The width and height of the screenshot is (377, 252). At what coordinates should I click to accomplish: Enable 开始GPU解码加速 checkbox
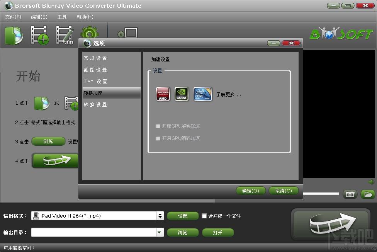[158, 126]
